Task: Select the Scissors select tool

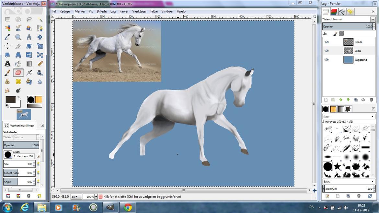Action: (18, 28)
